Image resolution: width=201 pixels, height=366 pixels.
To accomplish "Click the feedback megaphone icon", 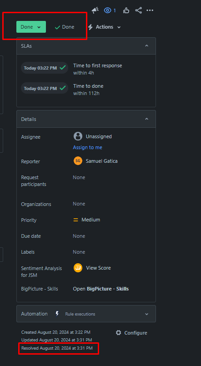I will click(x=95, y=10).
